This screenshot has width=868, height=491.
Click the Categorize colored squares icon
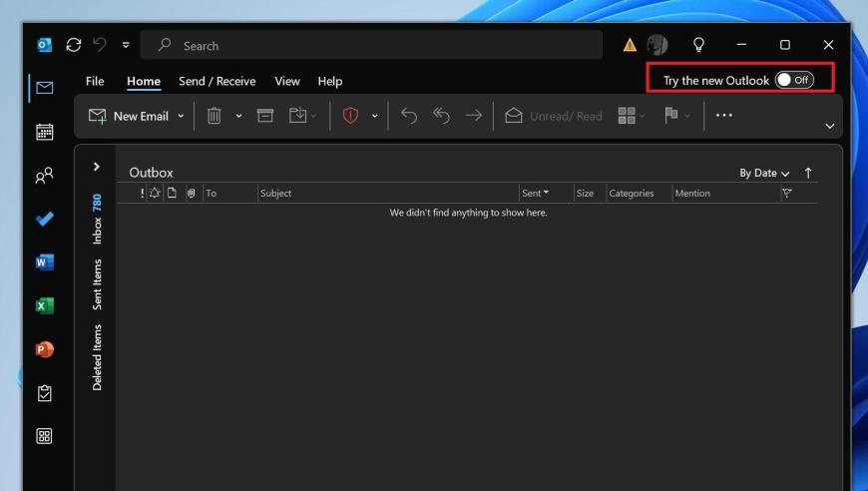coord(627,116)
